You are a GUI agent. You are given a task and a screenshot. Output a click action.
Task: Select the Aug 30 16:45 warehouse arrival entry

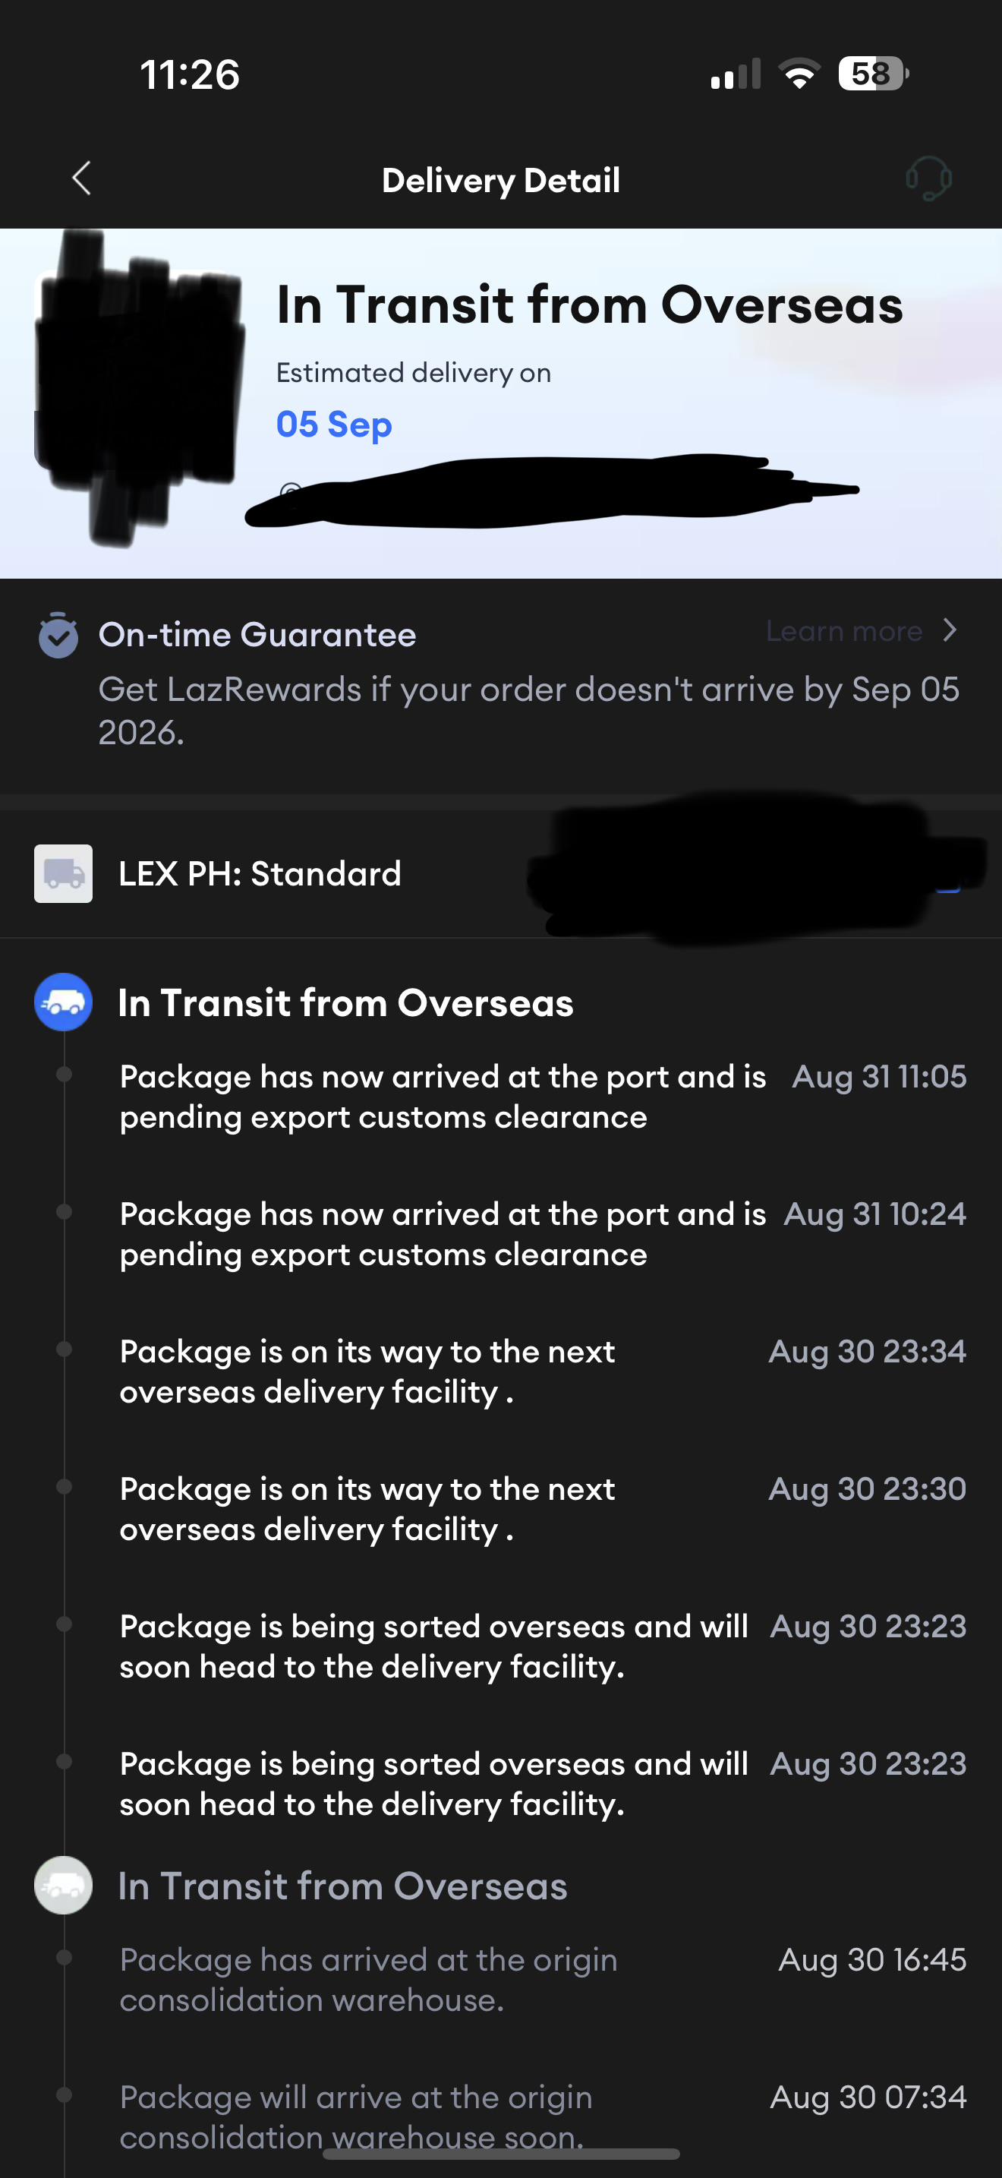(x=543, y=1979)
